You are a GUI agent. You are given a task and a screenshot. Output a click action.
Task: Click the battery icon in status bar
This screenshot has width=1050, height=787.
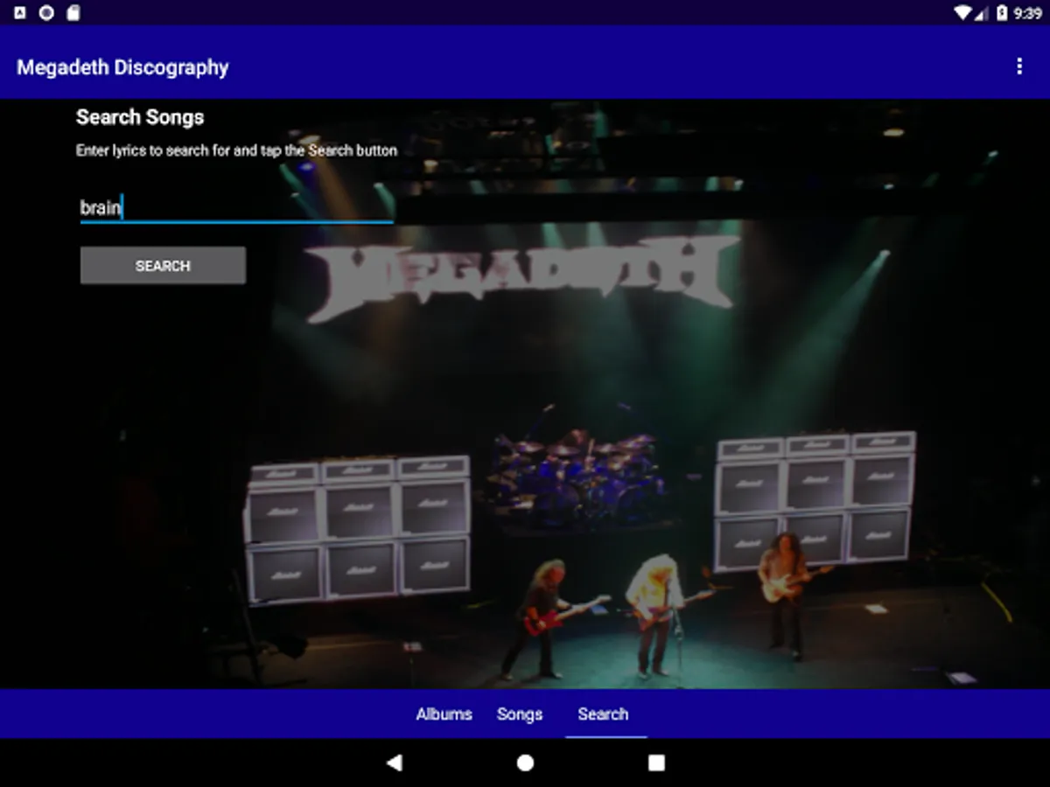(x=1002, y=13)
